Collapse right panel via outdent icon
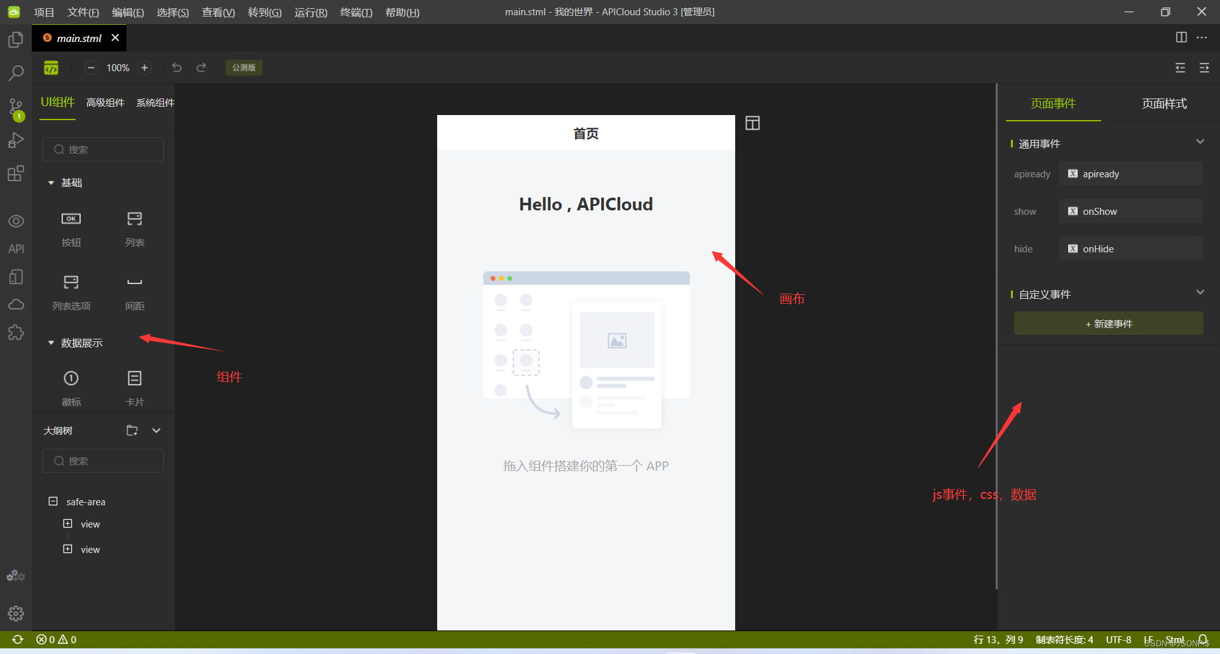1220x654 pixels. tap(1204, 68)
